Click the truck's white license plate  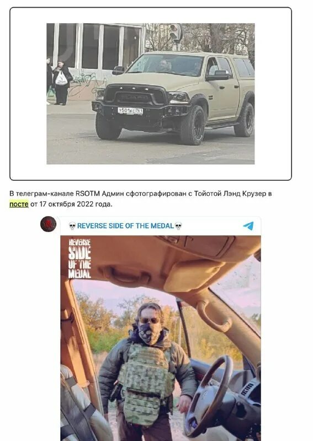pyautogui.click(x=130, y=111)
